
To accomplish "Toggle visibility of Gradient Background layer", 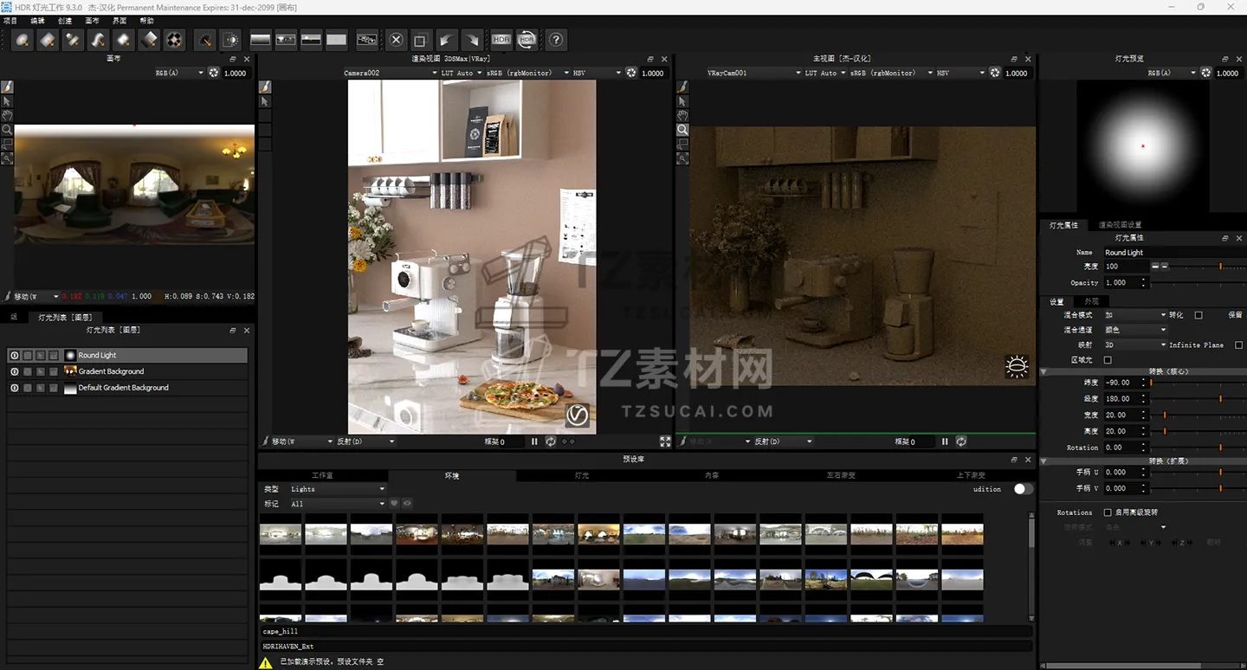I will pyautogui.click(x=14, y=372).
